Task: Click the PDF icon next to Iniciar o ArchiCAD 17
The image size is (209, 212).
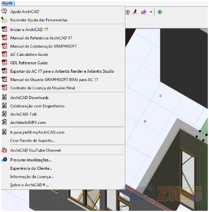Action: click(x=4, y=29)
